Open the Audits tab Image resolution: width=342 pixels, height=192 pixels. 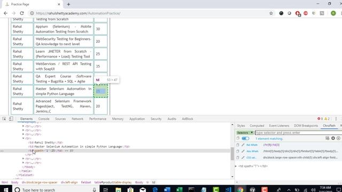point(172,119)
